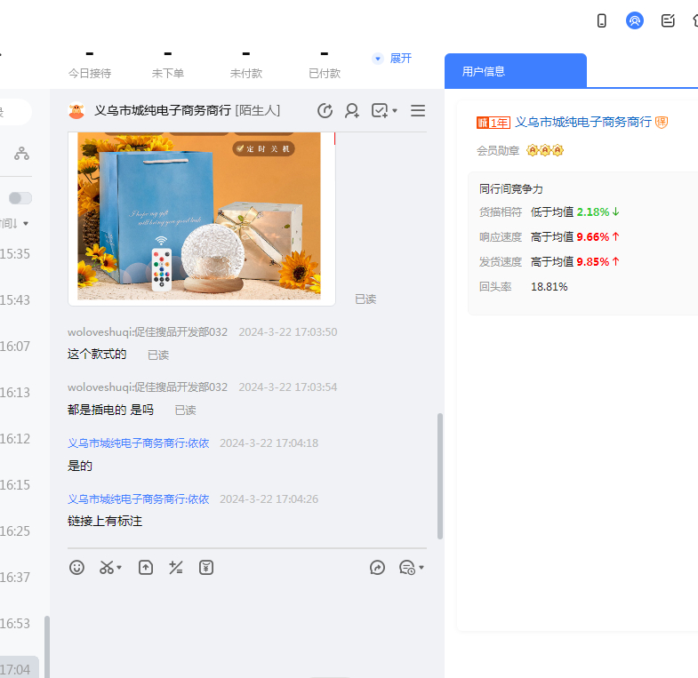This screenshot has height=678, width=698.
Task: Click the refresh history icon in chat header
Action: (x=325, y=110)
